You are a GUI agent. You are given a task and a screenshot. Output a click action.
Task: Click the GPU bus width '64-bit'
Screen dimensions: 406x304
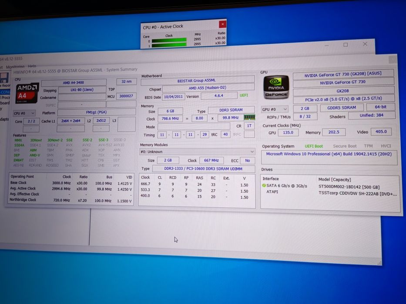pyautogui.click(x=381, y=107)
